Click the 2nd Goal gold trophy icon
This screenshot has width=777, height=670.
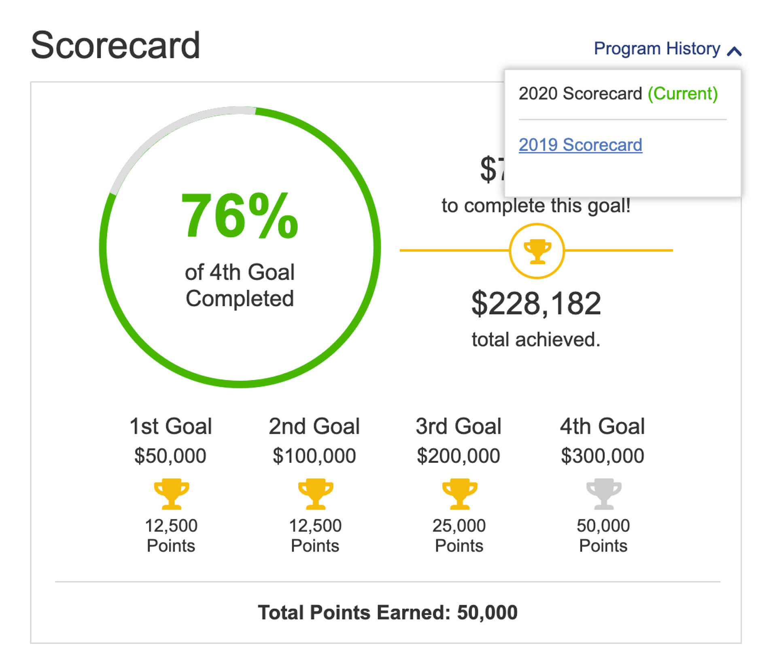pyautogui.click(x=315, y=494)
